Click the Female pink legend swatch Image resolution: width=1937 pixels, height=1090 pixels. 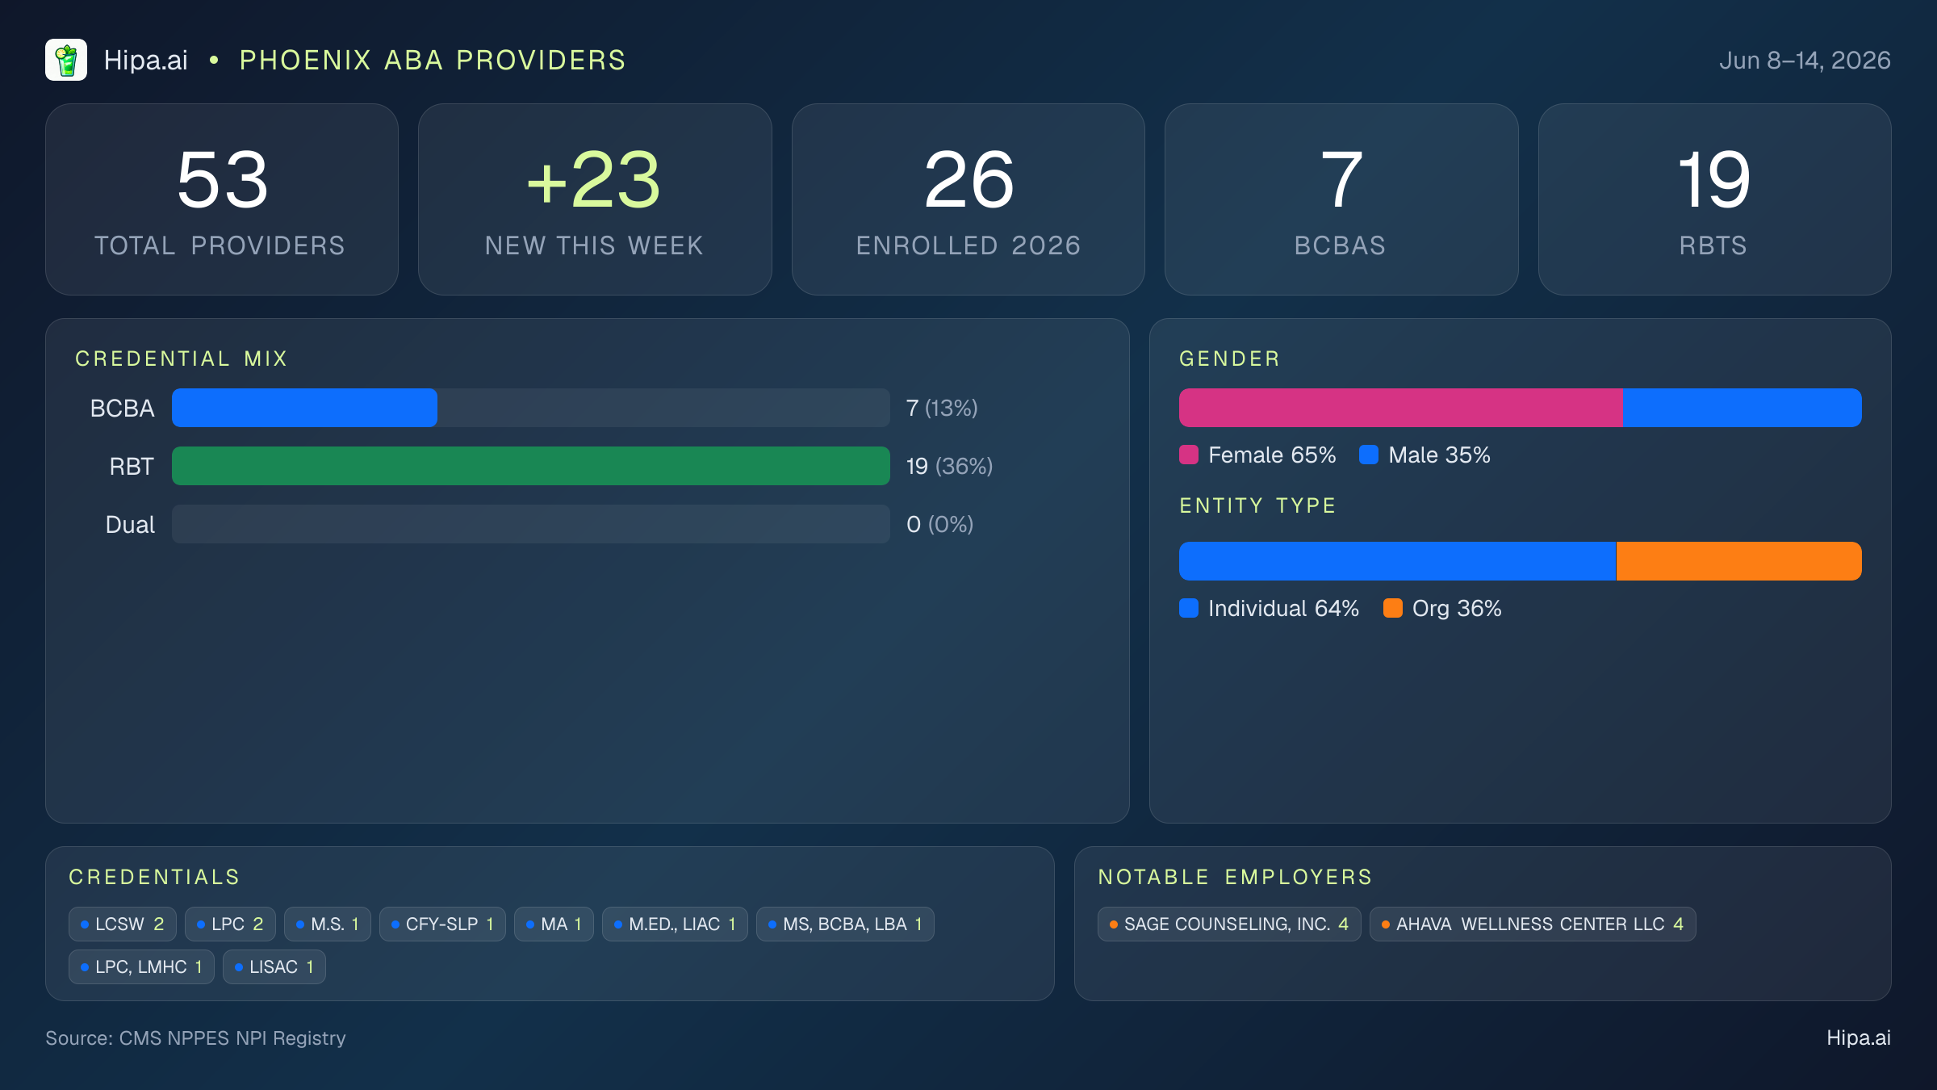[x=1189, y=455]
